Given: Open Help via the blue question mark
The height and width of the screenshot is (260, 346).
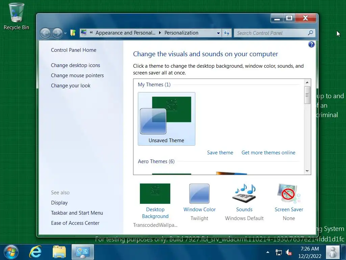Looking at the screenshot, I should point(311,44).
